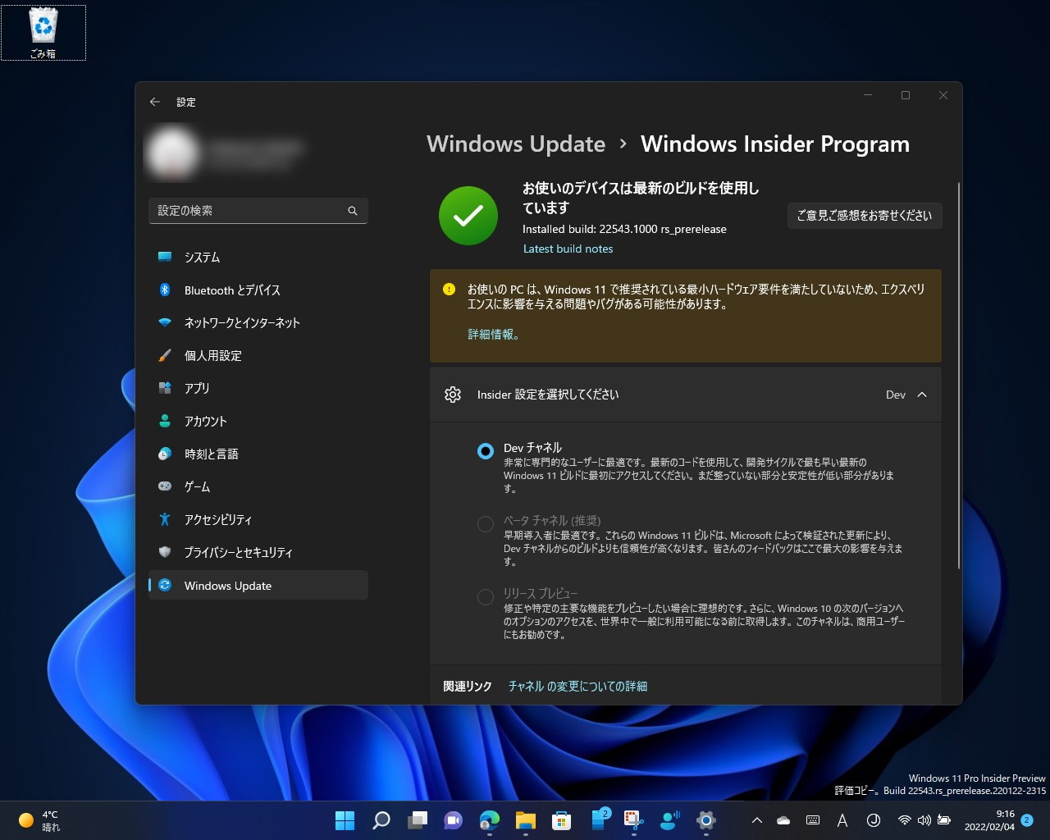
Task: Navigate back with the Settings back arrow
Action: (155, 101)
